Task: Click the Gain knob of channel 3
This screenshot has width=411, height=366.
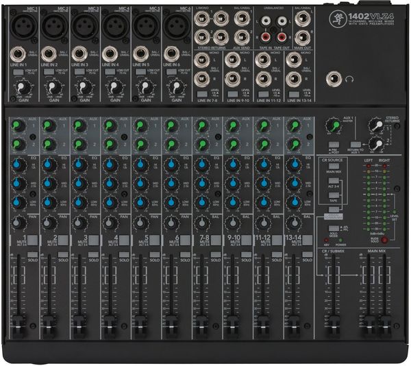Action: (83, 88)
